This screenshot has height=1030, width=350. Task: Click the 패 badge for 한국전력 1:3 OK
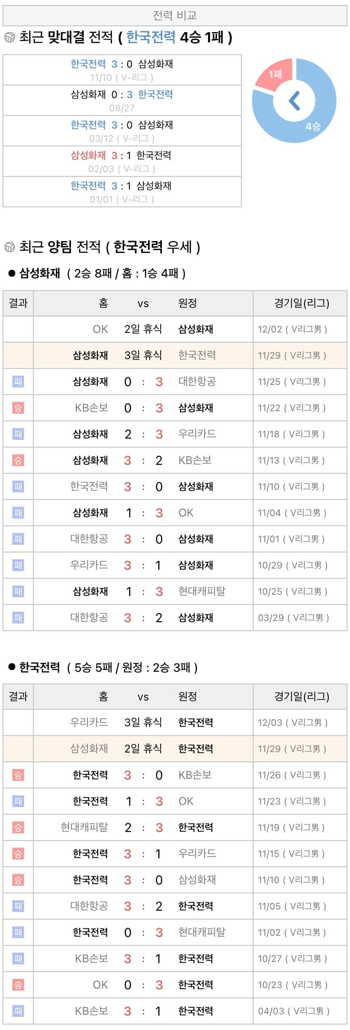pos(18,801)
